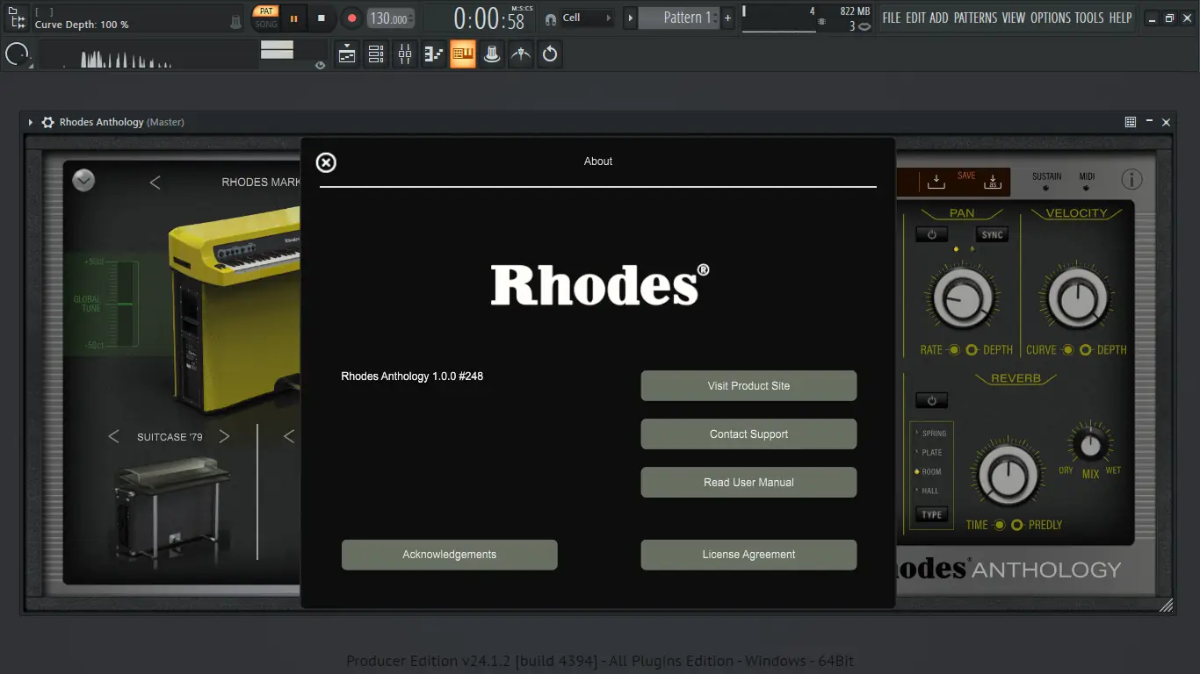Open the Pattern 1 selector dropdown

[683, 18]
